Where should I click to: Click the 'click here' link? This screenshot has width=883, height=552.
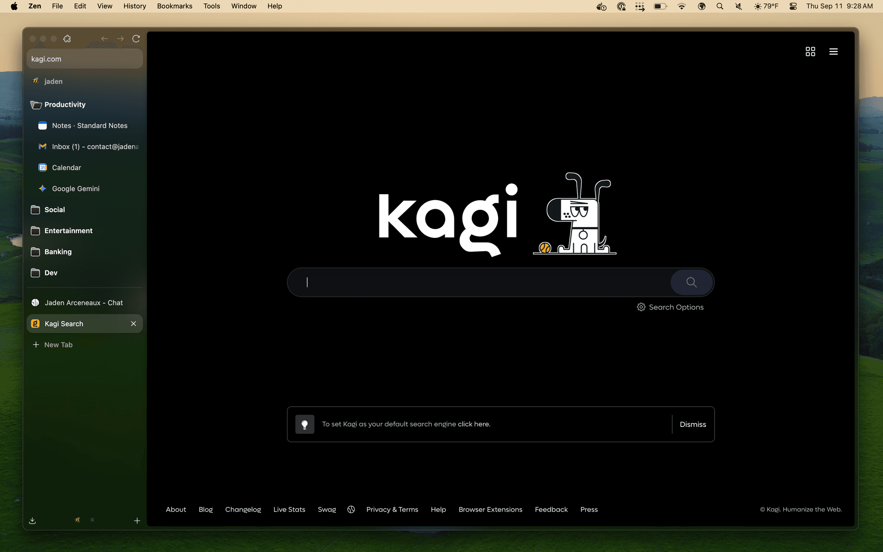(474, 424)
